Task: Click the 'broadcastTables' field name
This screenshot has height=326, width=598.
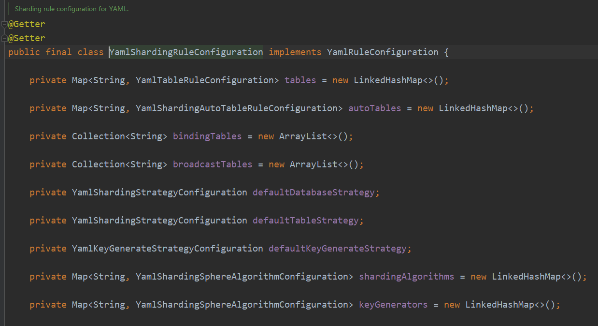Action: click(x=213, y=164)
